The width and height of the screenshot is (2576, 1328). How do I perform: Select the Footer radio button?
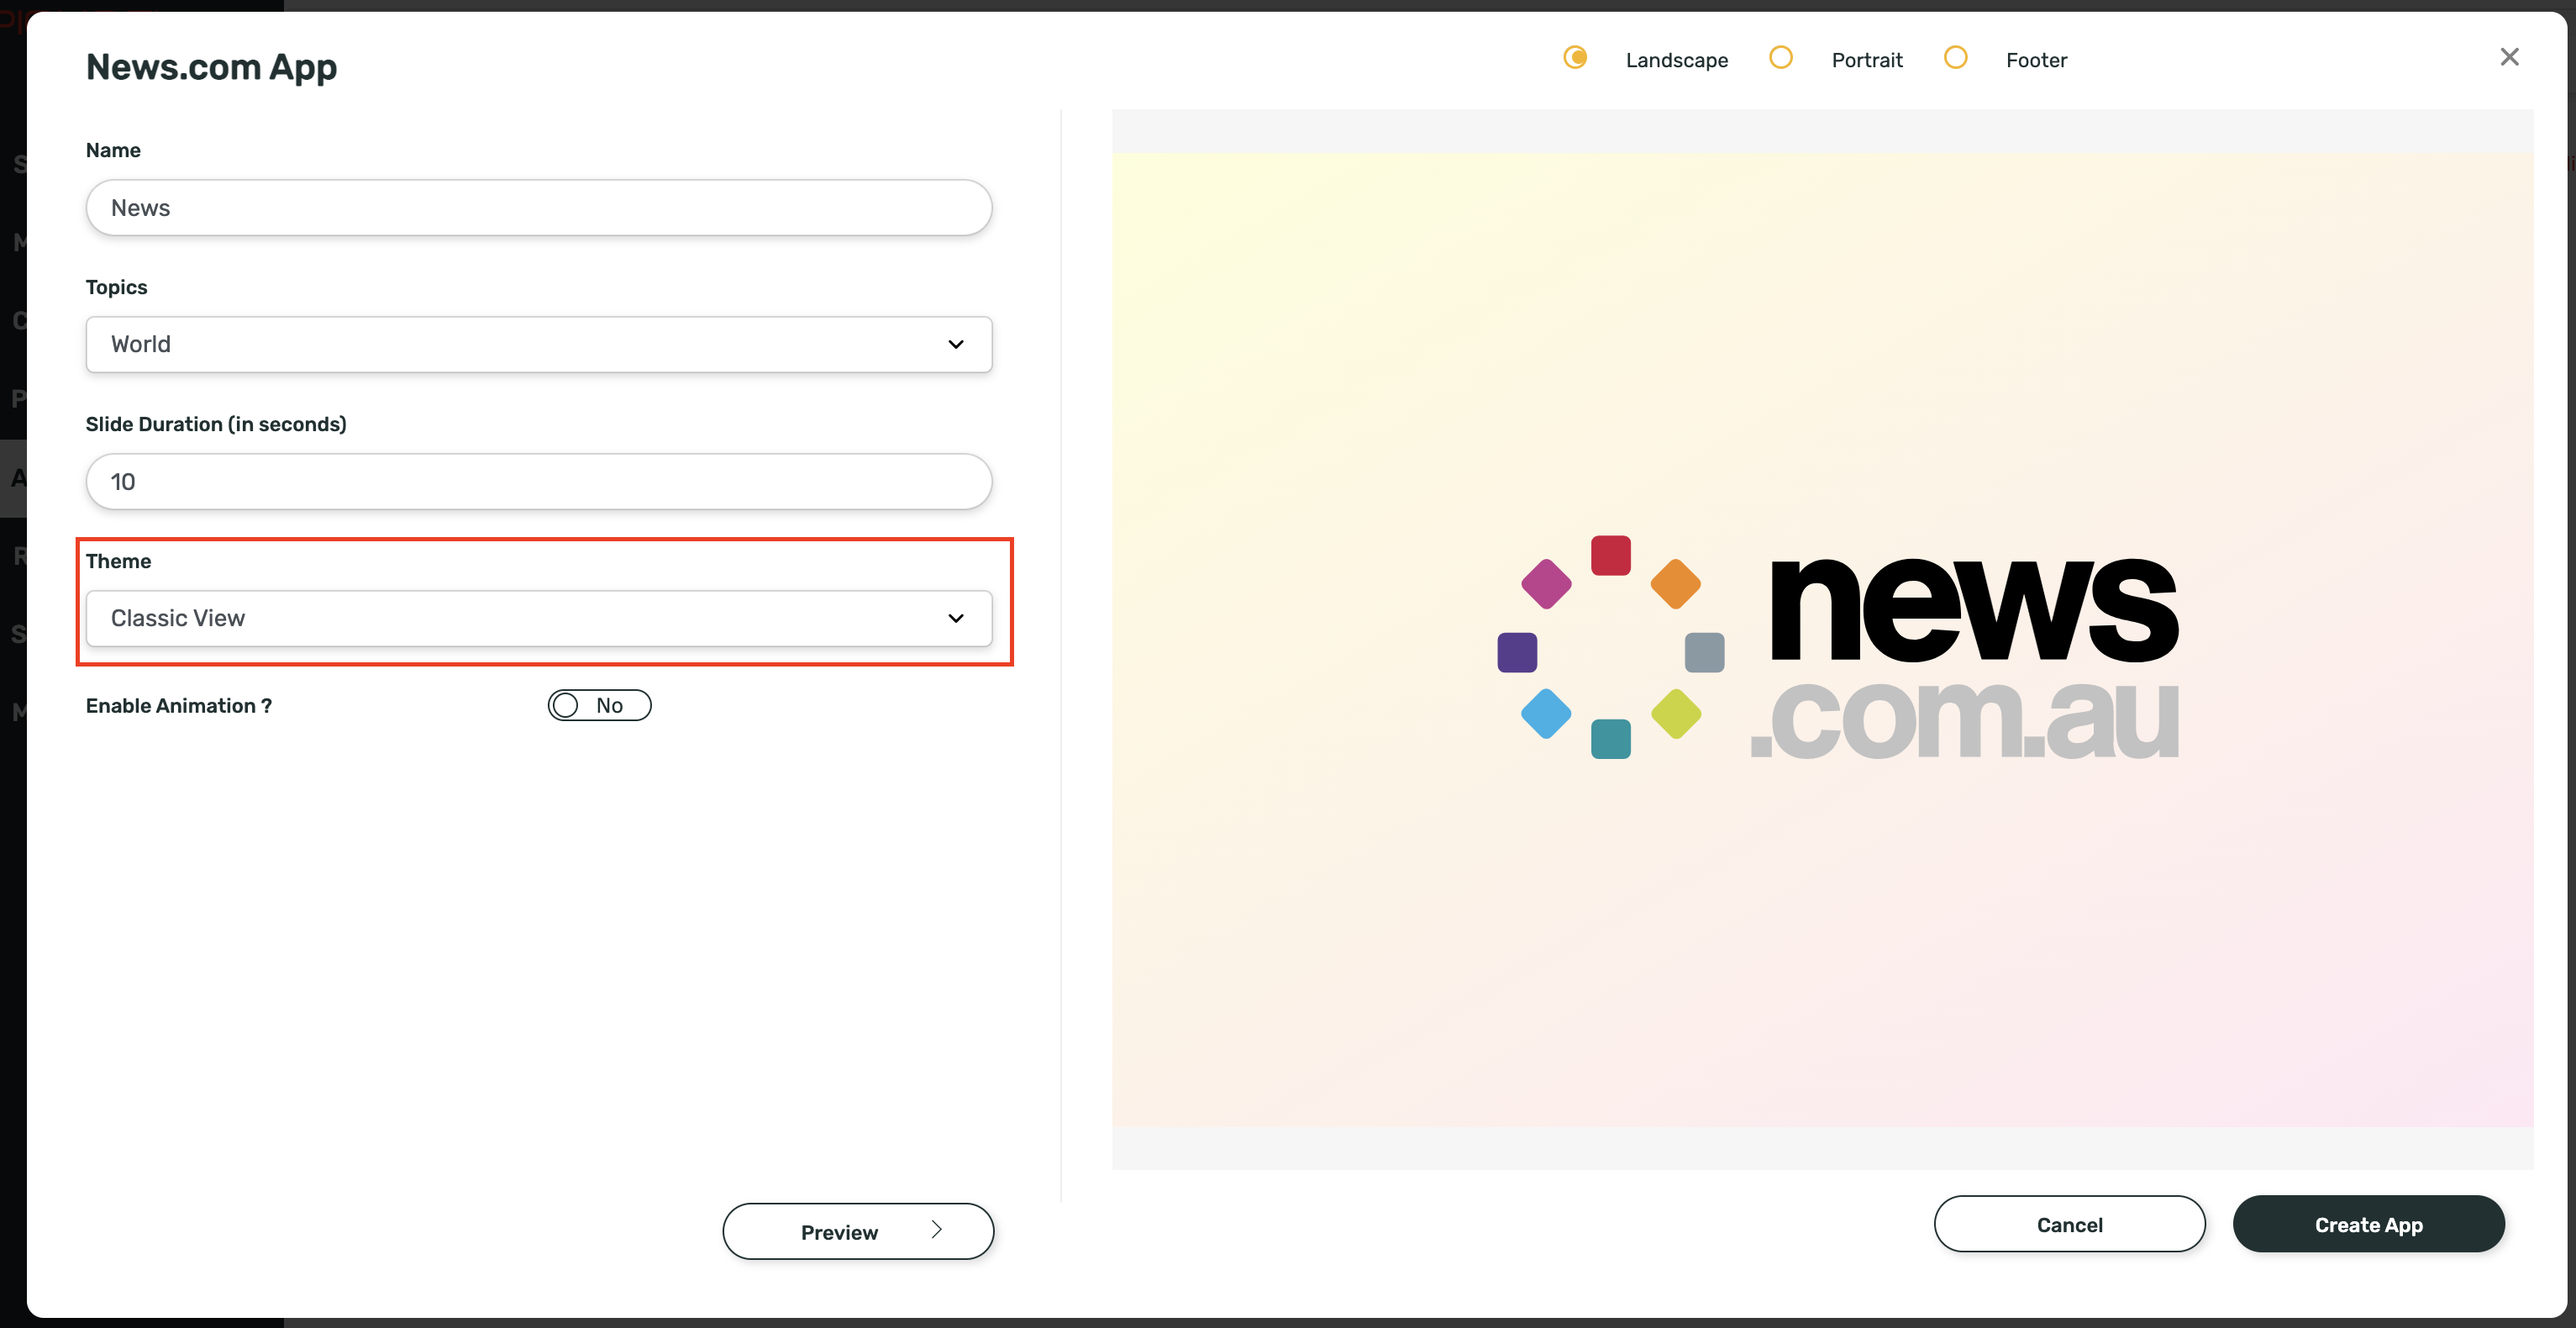coord(1956,58)
